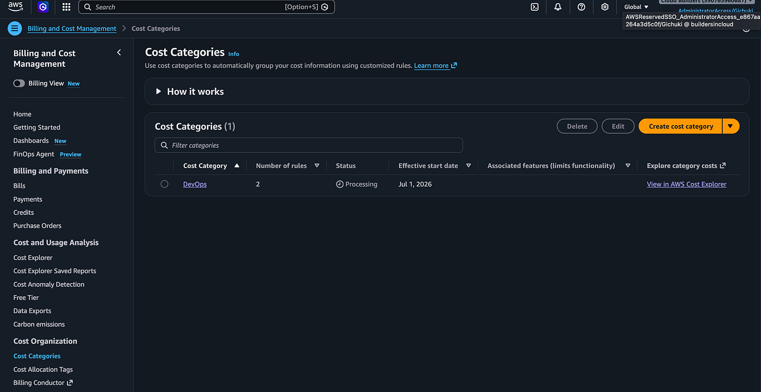Open Purchase Orders in sidebar

click(x=38, y=226)
